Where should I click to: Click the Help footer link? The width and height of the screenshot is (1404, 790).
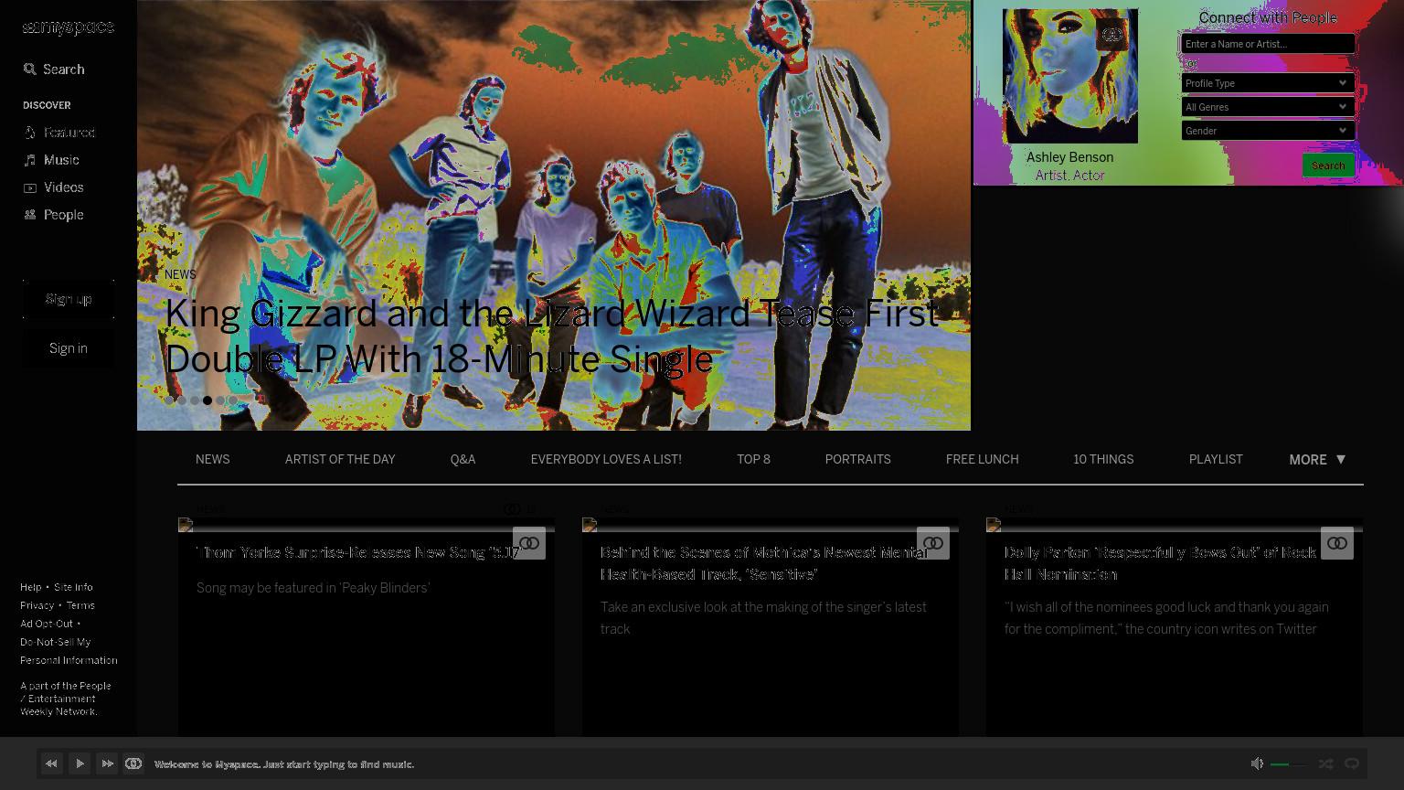point(31,587)
